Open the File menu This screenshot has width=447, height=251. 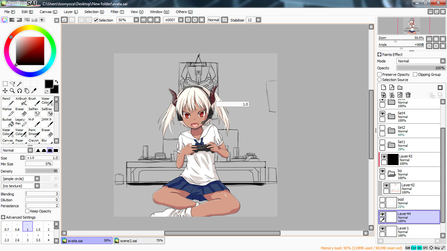point(10,12)
